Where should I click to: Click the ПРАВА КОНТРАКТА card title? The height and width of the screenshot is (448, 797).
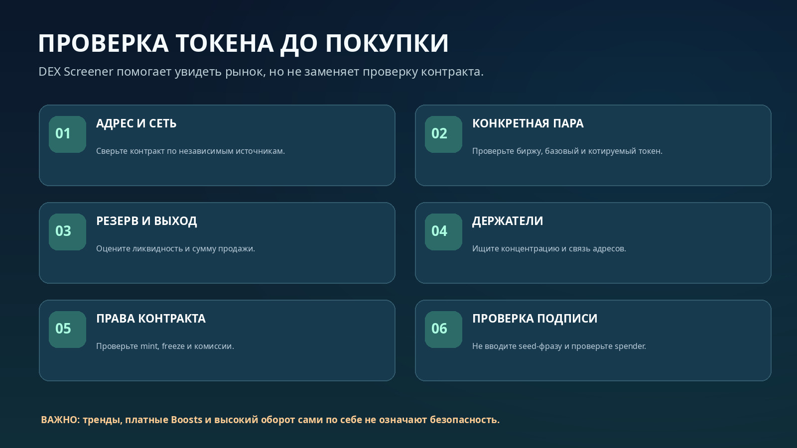151,319
